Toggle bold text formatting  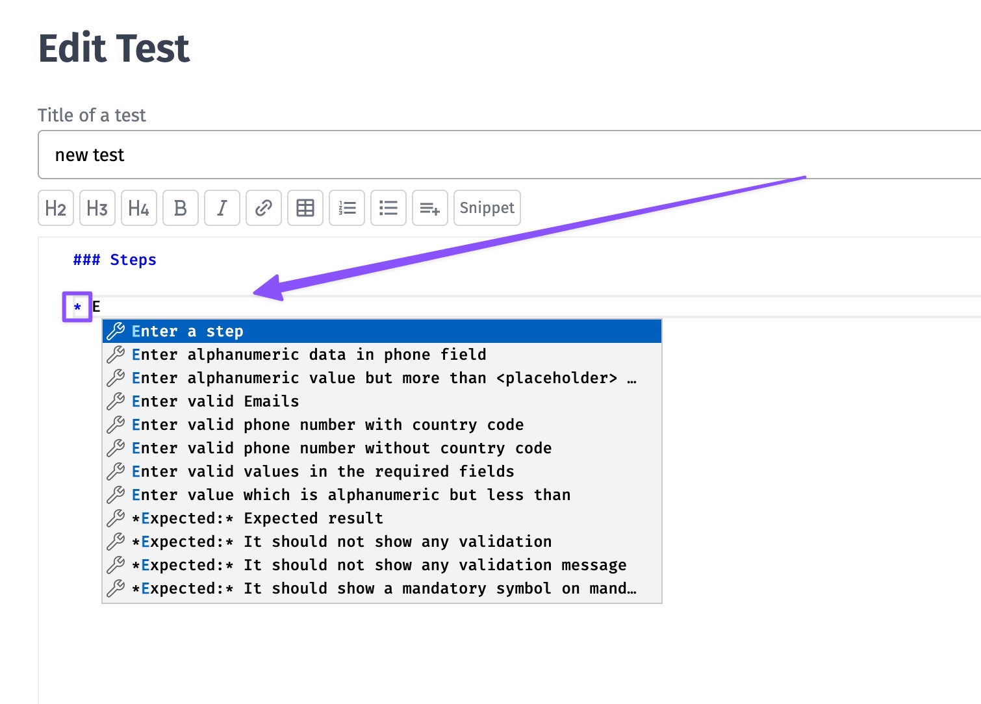[181, 208]
